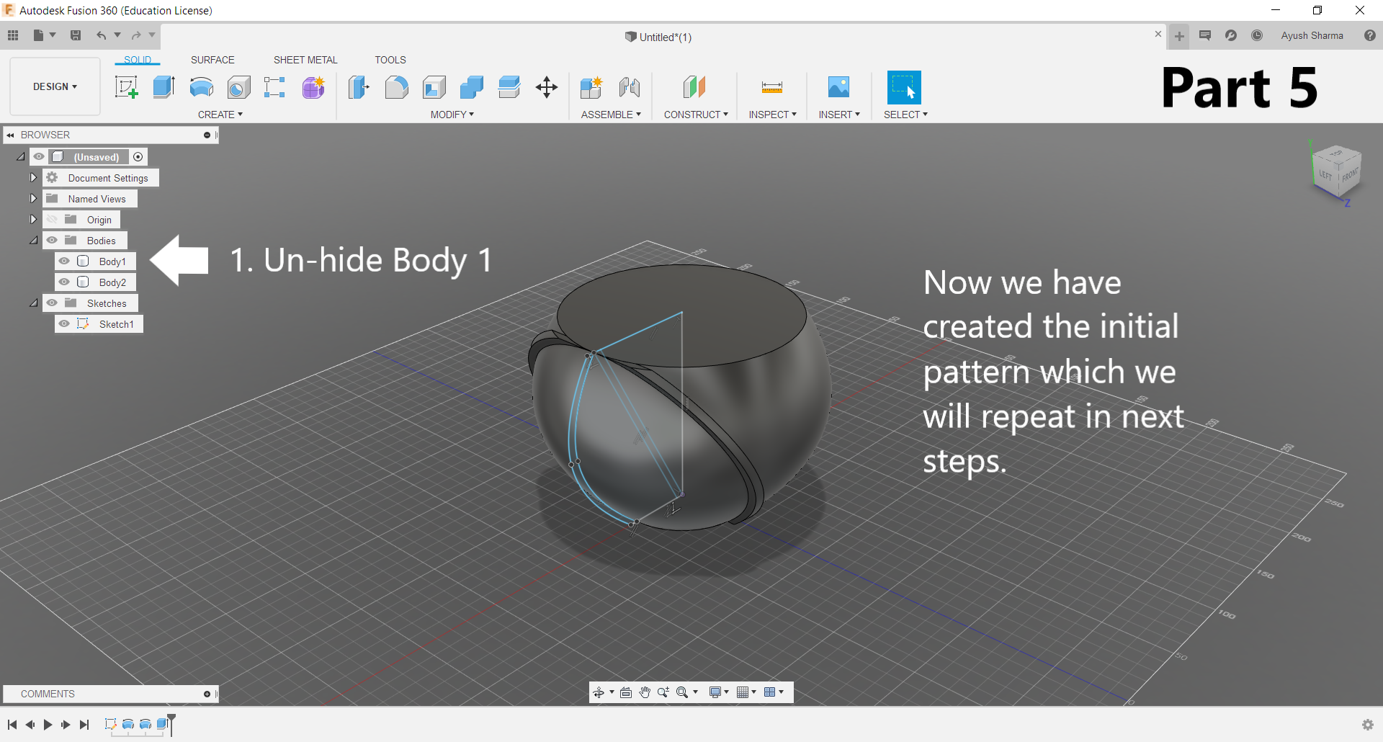The width and height of the screenshot is (1383, 742).
Task: Toggle visibility of the (Unsaved) root component
Action: coord(39,157)
